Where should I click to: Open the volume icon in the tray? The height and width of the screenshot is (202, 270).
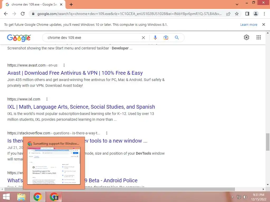point(245,197)
